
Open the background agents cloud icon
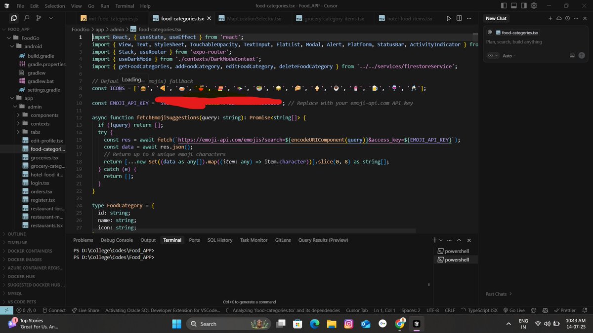tap(559, 18)
